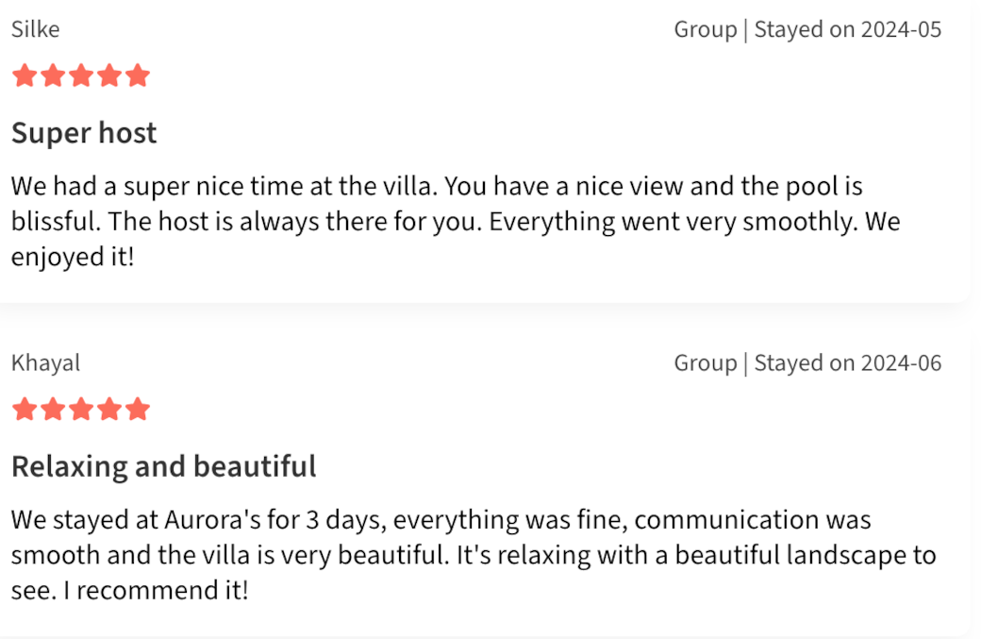Open reviewer Silke's name
Viewport: 981px width, 639px height.
pyautogui.click(x=36, y=29)
